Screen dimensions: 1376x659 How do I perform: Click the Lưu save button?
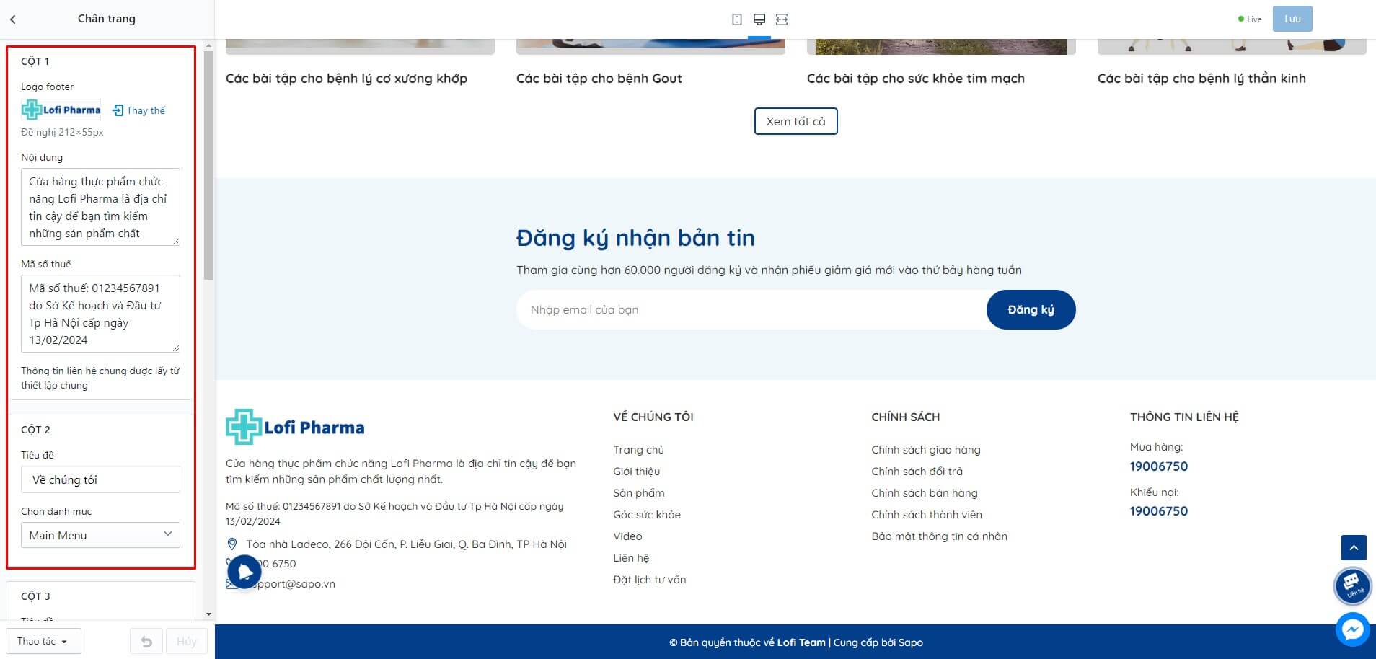(x=1292, y=19)
